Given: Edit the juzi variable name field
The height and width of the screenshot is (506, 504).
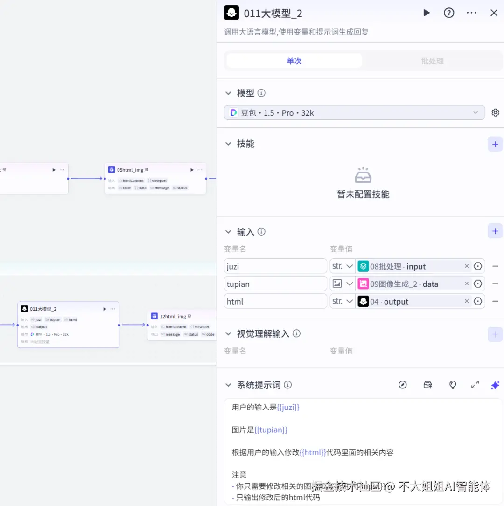Looking at the screenshot, I should [275, 266].
